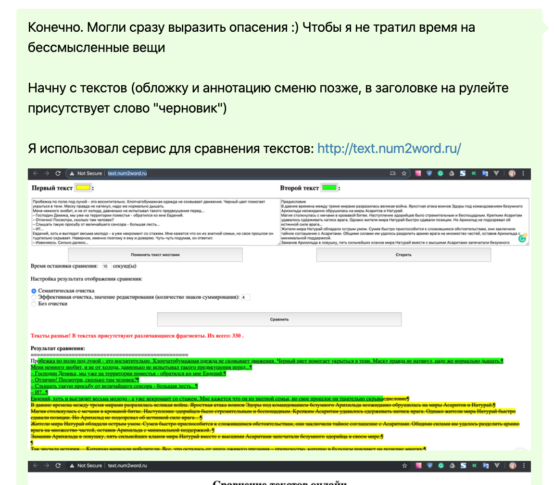Select the Семантическая очистка radio option
Screen dimensions: 554x485
[x=34, y=291]
